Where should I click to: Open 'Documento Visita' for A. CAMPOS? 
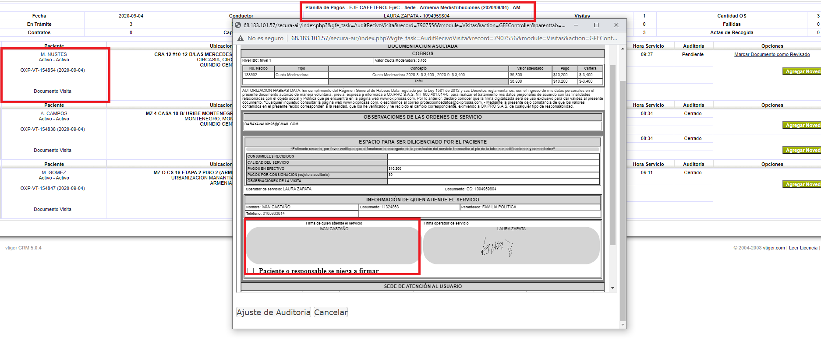click(x=53, y=150)
